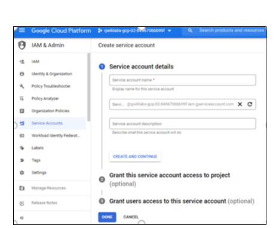Screen dimensions: 276x228
Task: Click the Service account name field
Action: 182,80
